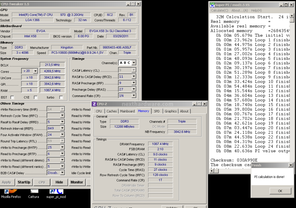The height and width of the screenshot is (208, 296).
Task: Open the Mainboard tab in CPU-Z
Action: tap(127, 111)
